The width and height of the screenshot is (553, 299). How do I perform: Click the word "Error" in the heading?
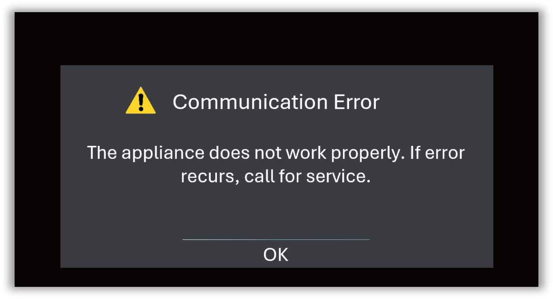357,102
